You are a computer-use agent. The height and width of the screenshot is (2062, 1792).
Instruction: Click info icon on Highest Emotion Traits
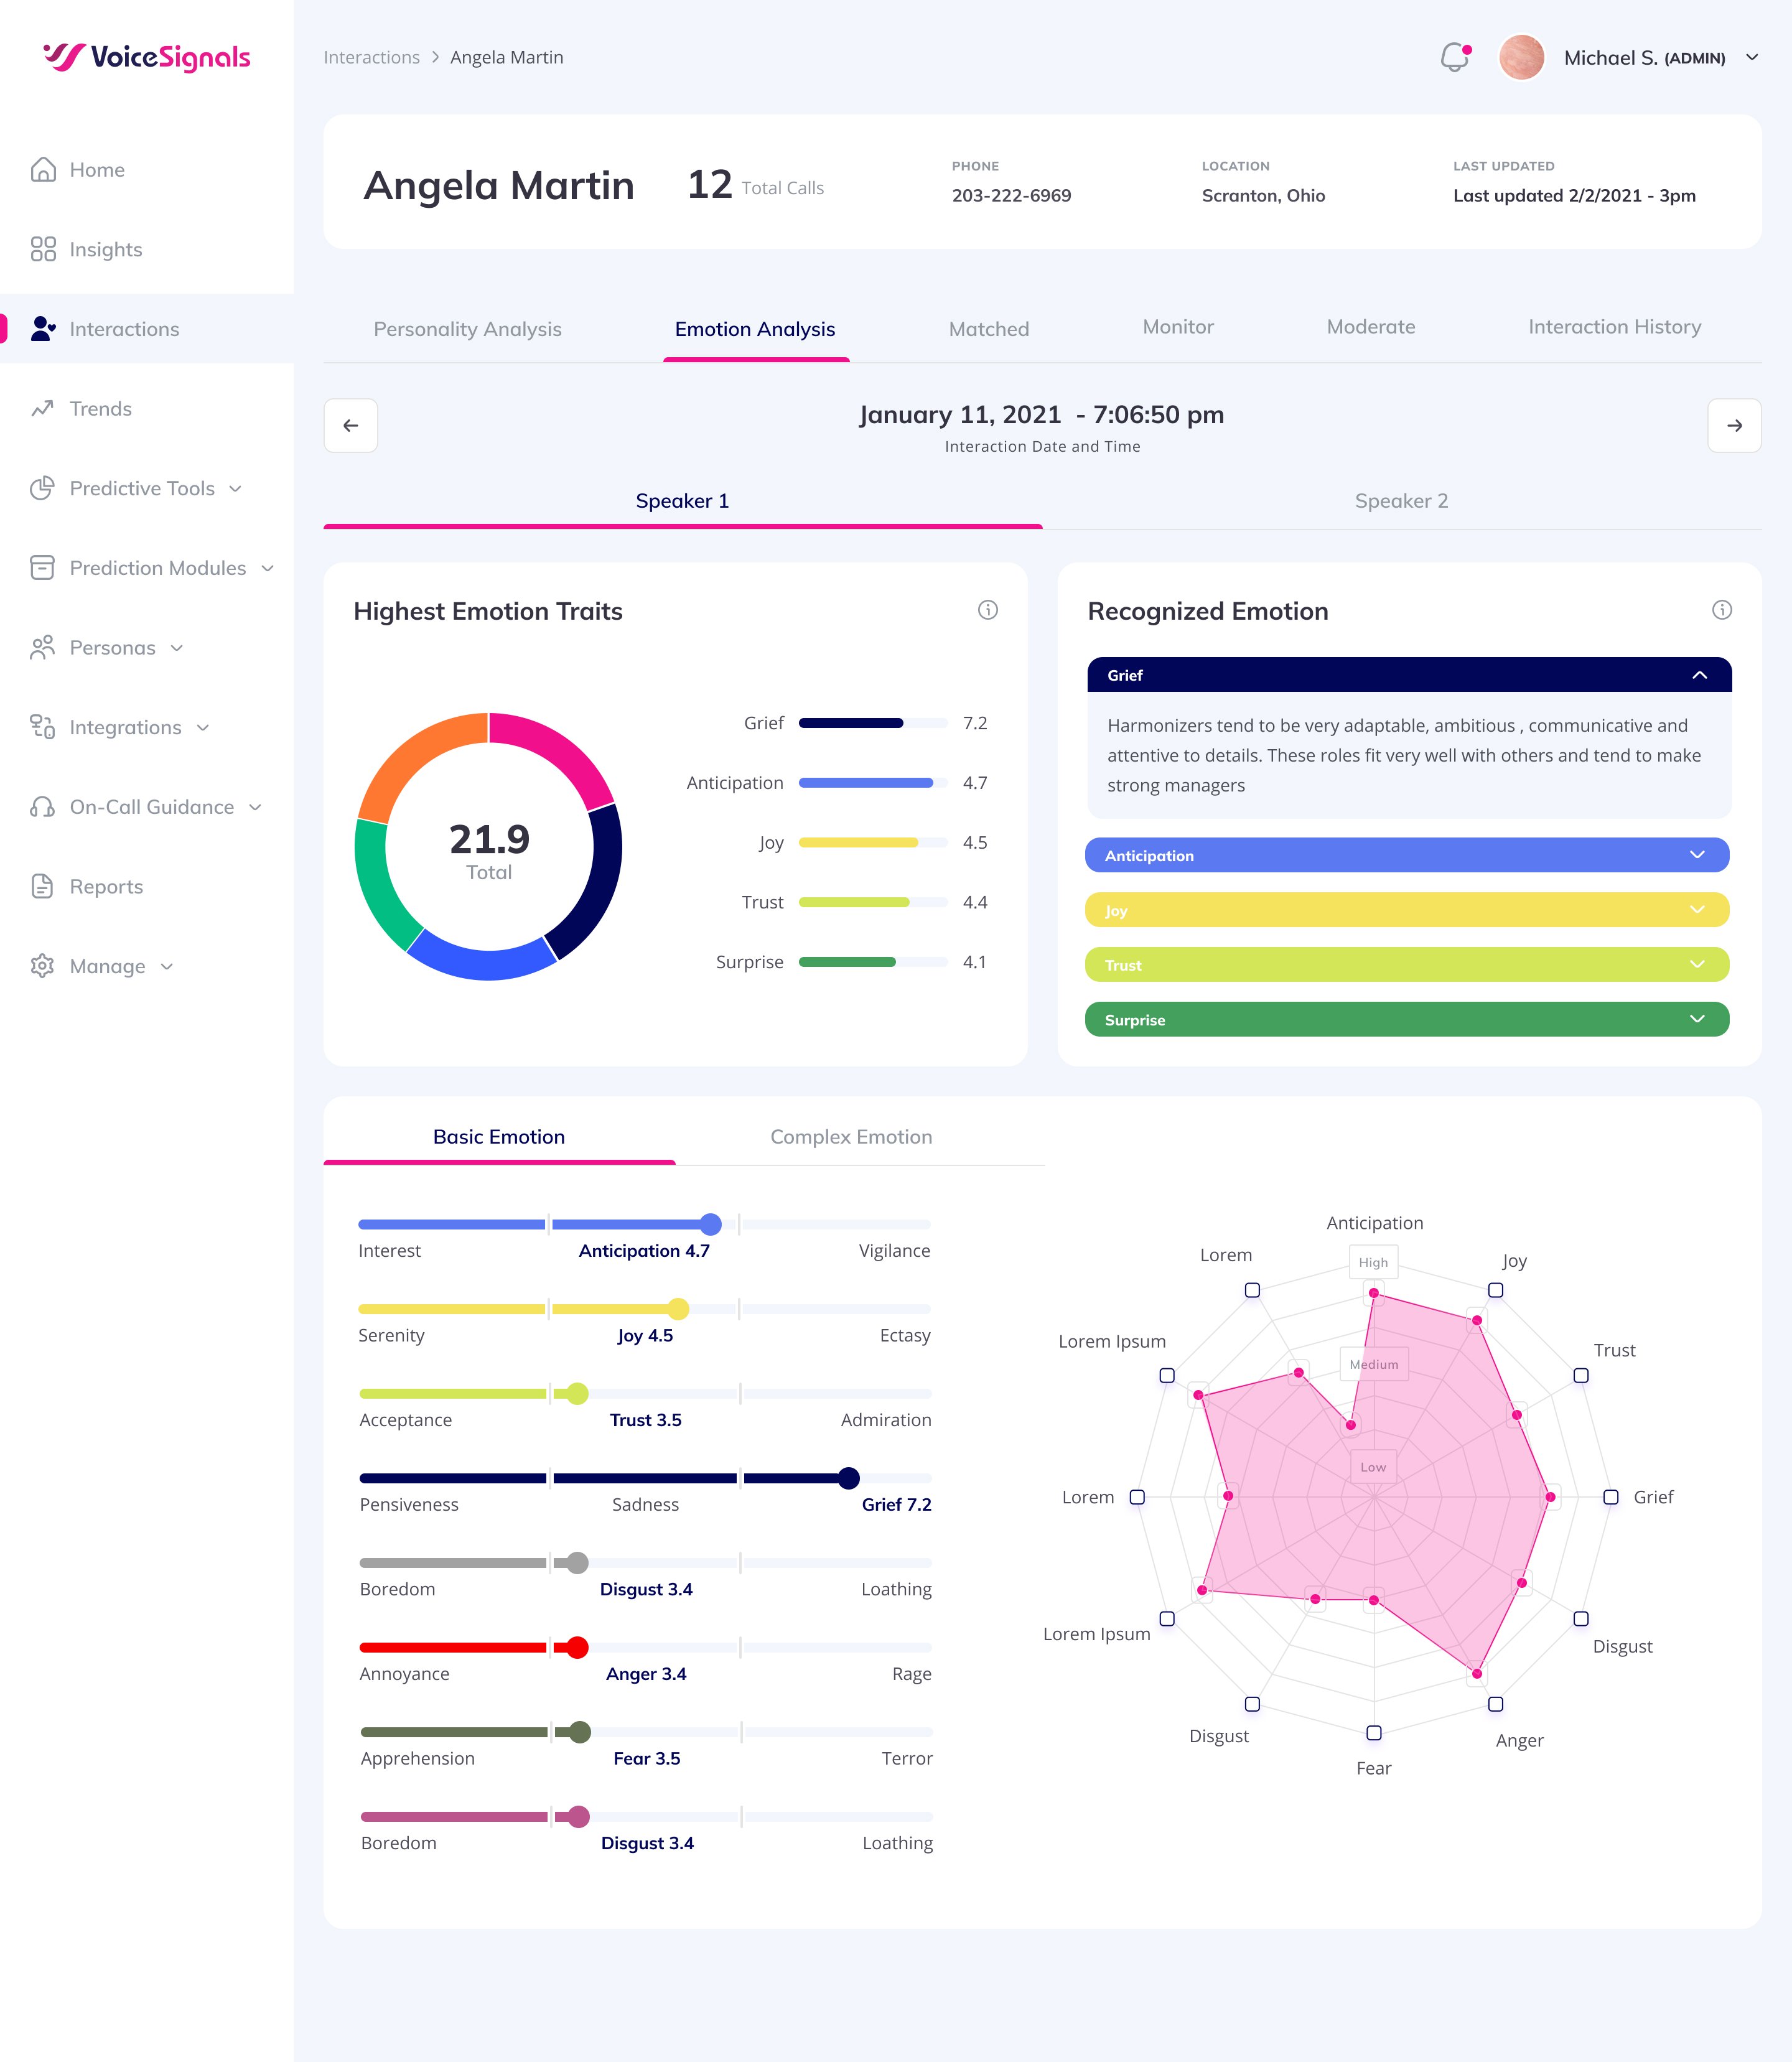[x=987, y=610]
